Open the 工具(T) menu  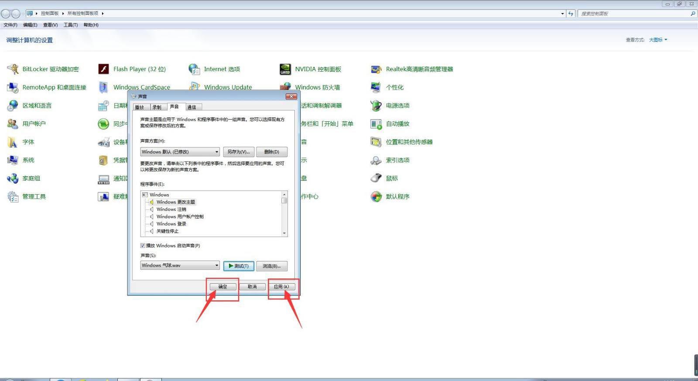coord(71,25)
